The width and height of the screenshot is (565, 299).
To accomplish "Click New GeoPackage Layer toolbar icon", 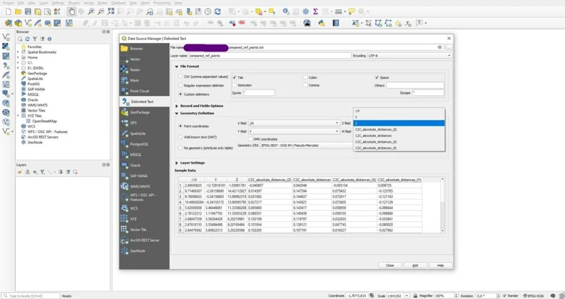I will click(x=18, y=23).
